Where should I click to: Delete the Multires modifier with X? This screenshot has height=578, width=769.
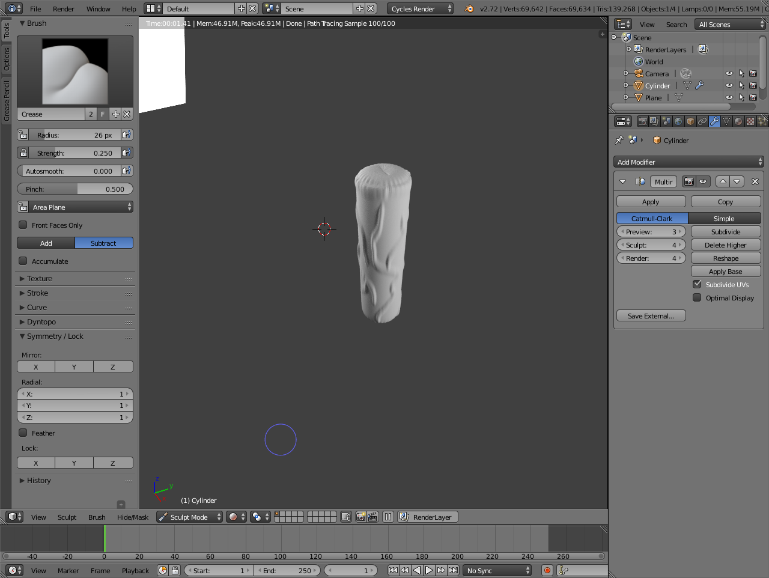755,181
